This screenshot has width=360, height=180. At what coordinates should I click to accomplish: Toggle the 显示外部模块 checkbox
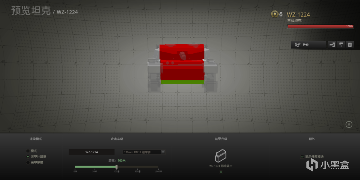pos(302,157)
